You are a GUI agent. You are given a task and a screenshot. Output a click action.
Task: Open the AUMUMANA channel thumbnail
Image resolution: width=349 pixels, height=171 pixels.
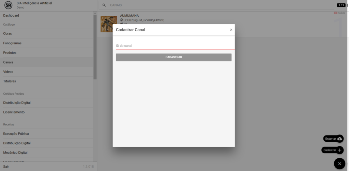(x=108, y=24)
